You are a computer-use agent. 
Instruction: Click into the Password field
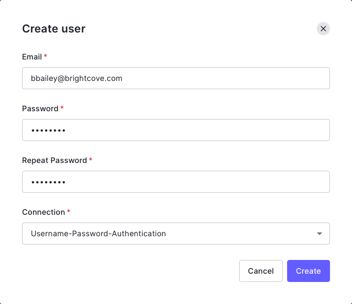pos(176,130)
